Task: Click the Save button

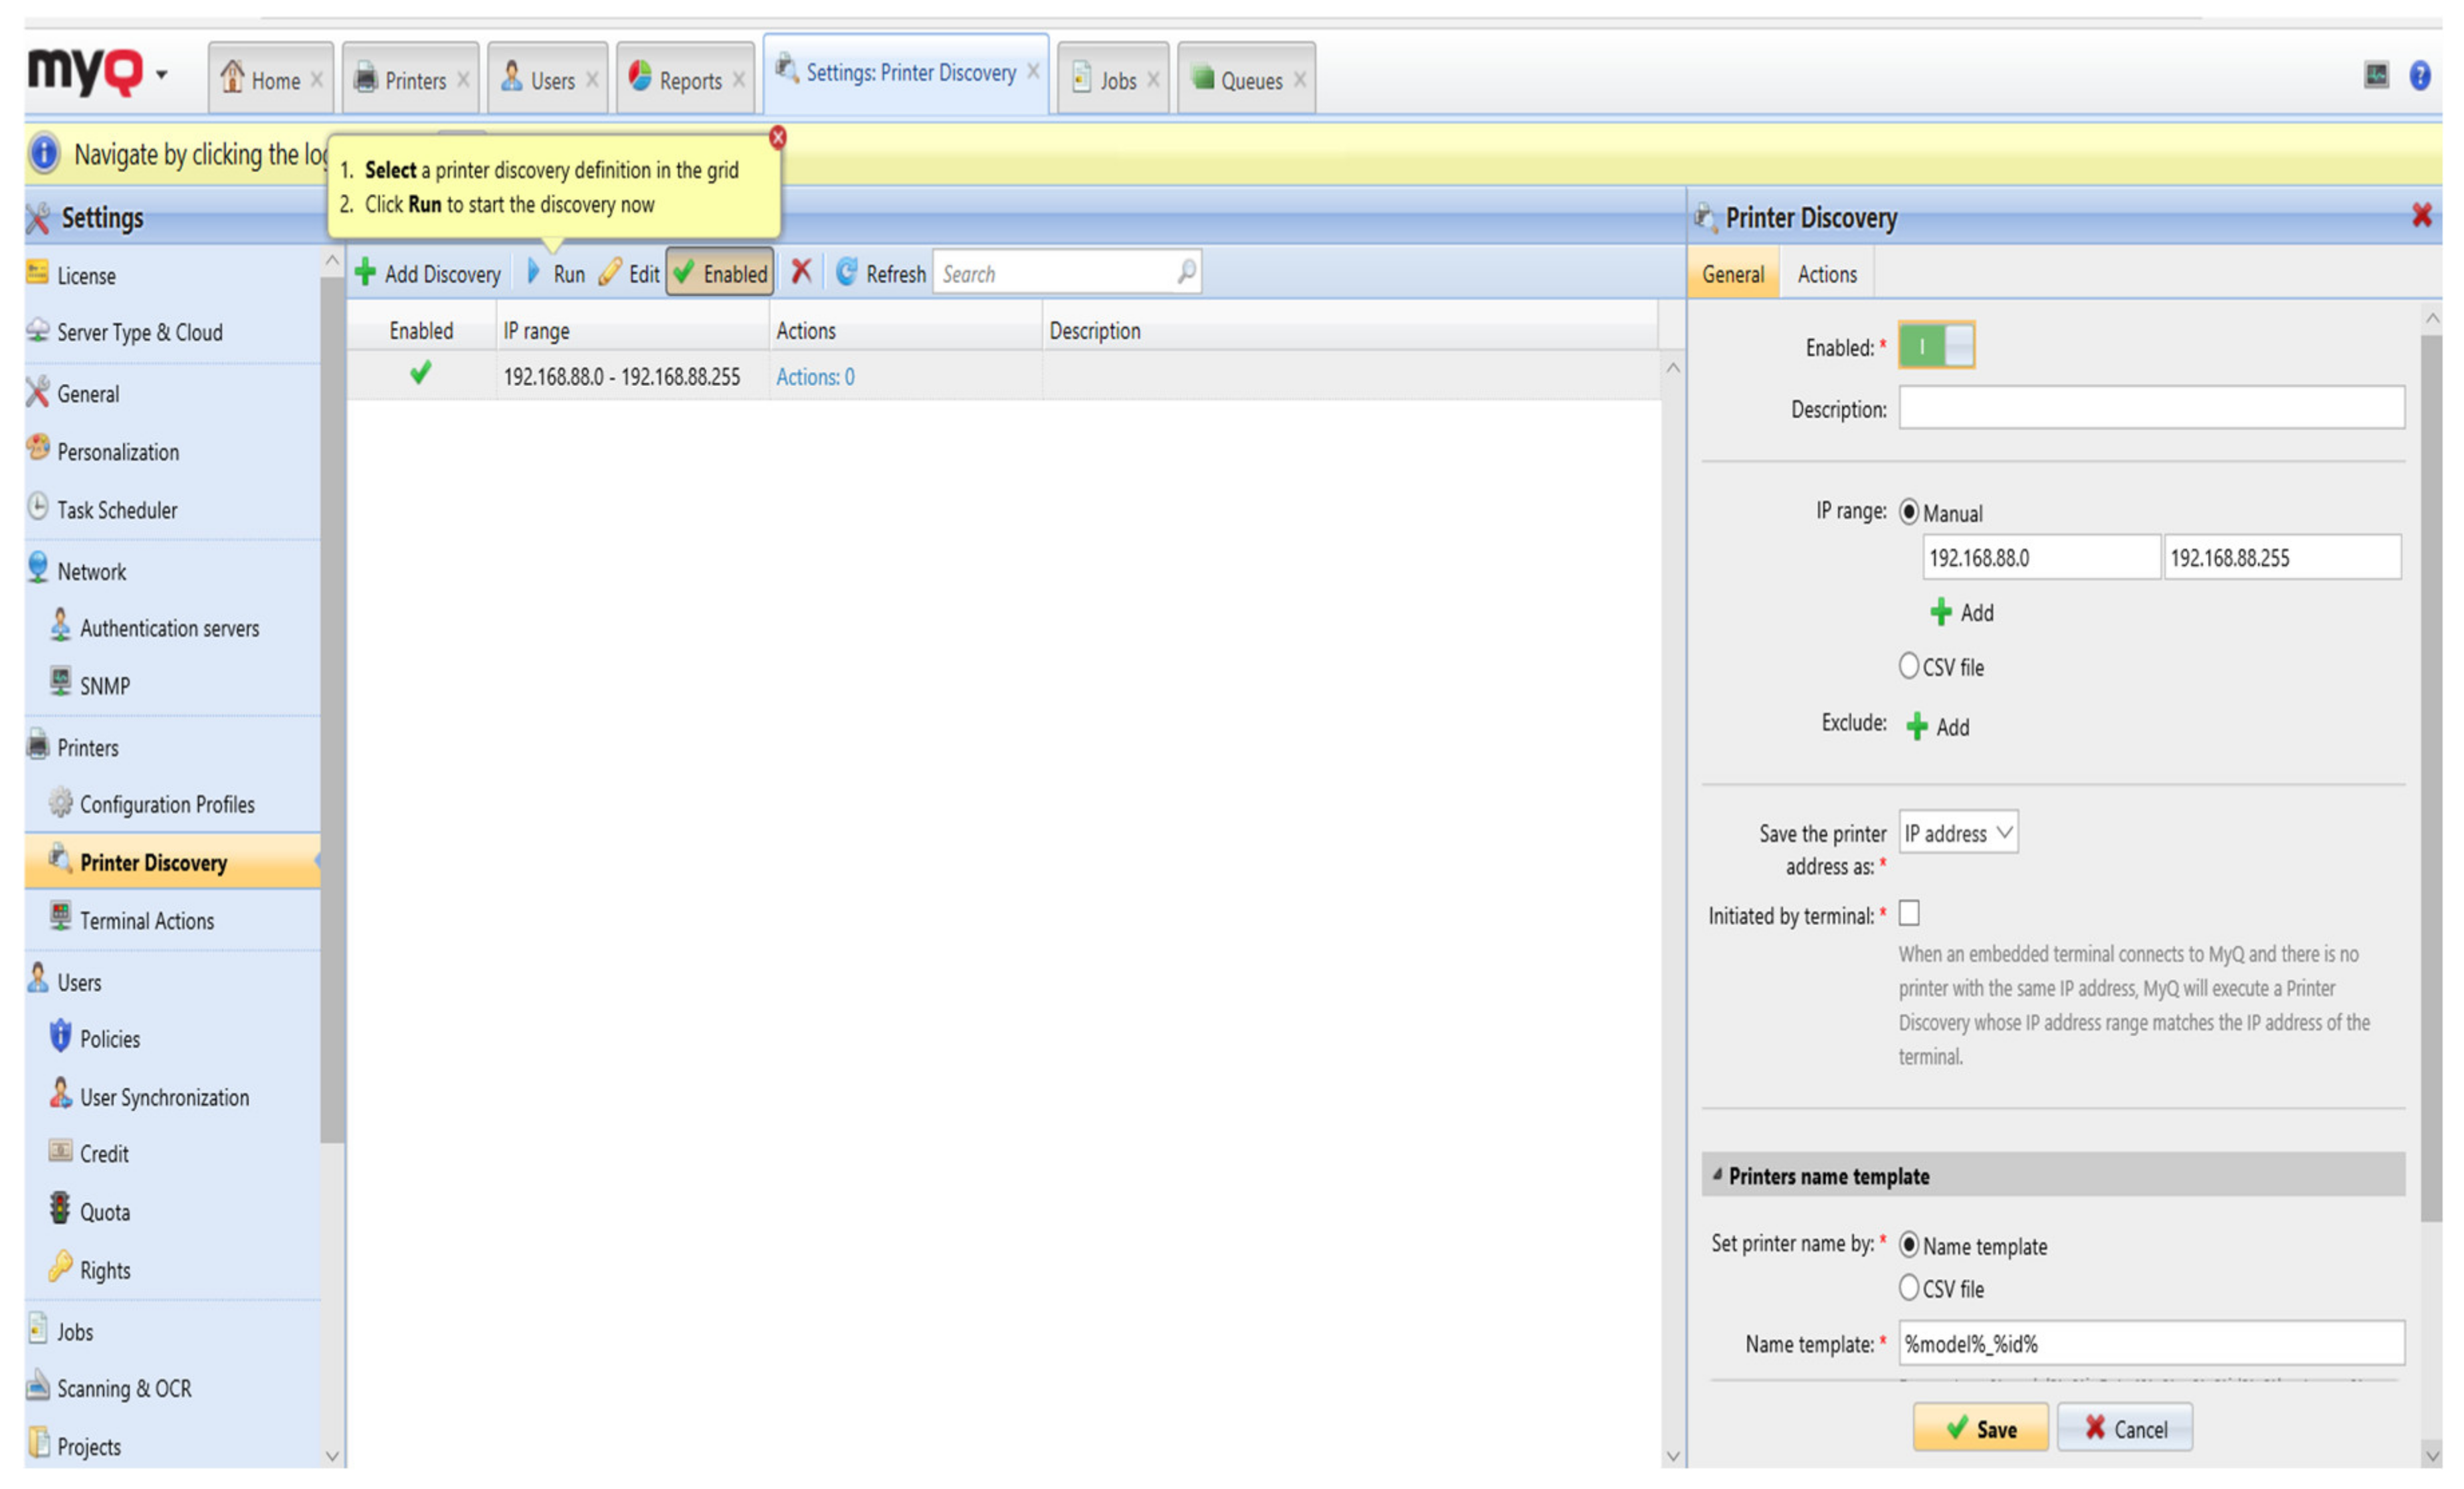Action: click(x=1980, y=1428)
